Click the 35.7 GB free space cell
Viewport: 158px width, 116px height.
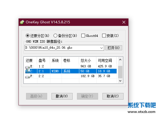pyautogui.click(x=104, y=76)
